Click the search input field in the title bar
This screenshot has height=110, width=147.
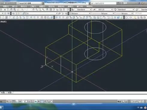pyautogui.click(x=103, y=3)
